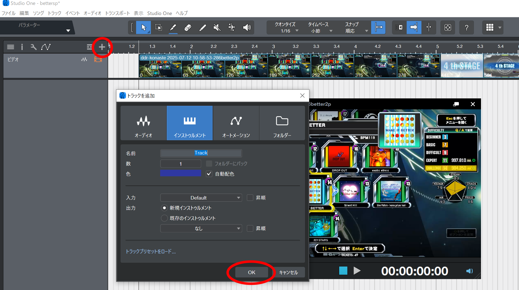
Task: Click the 名前 Track name field
Action: click(x=201, y=153)
